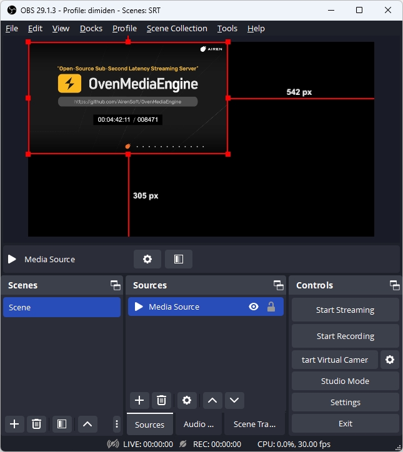Pop out the Sources dock
The height and width of the screenshot is (452, 403).
[279, 285]
